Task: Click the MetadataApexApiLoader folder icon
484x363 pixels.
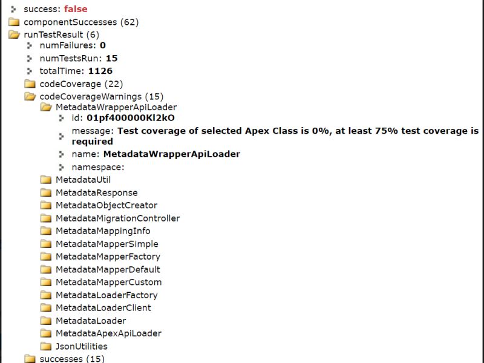Action: point(45,333)
